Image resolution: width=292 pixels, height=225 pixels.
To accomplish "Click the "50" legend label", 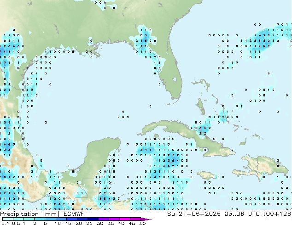I will pos(142,223).
